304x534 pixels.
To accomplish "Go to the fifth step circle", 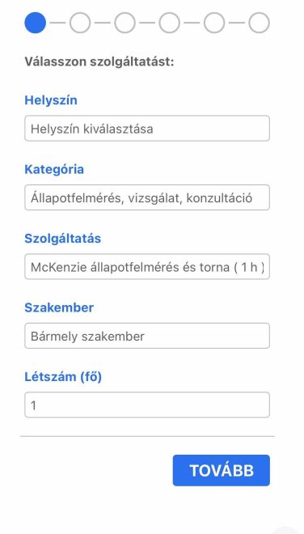I will pyautogui.click(x=214, y=23).
